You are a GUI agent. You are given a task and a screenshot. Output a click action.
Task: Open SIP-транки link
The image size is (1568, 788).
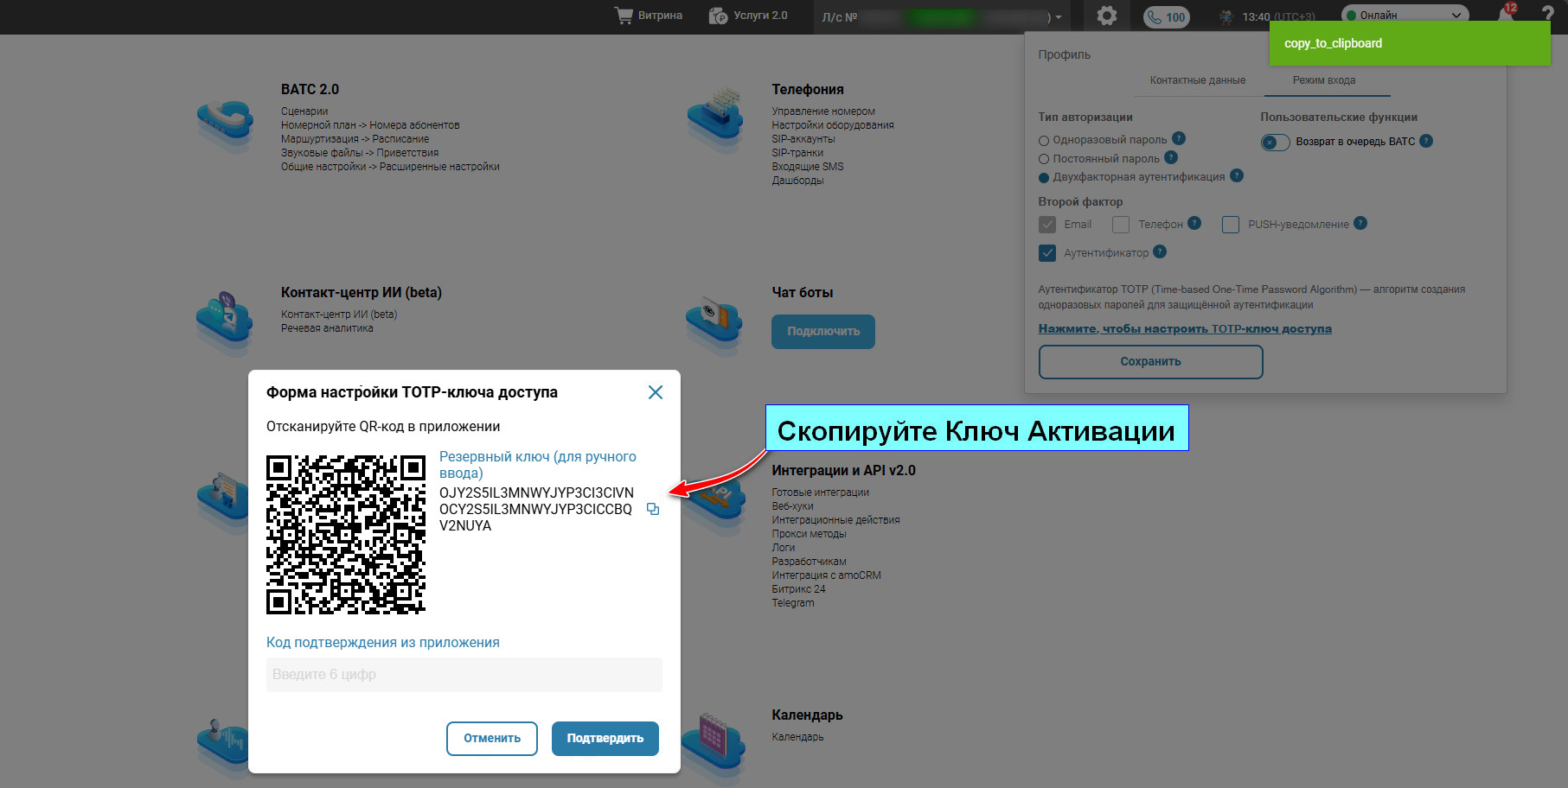(x=797, y=153)
